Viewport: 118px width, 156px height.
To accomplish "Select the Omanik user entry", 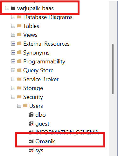I will coord(45,141).
